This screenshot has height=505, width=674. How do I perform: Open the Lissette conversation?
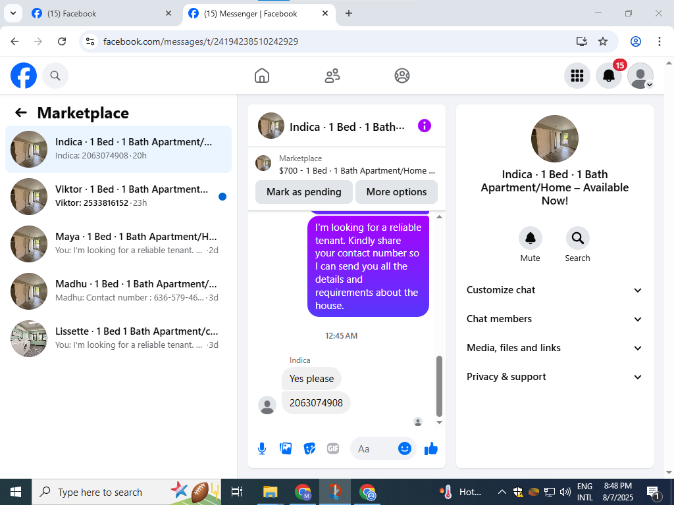coord(118,338)
